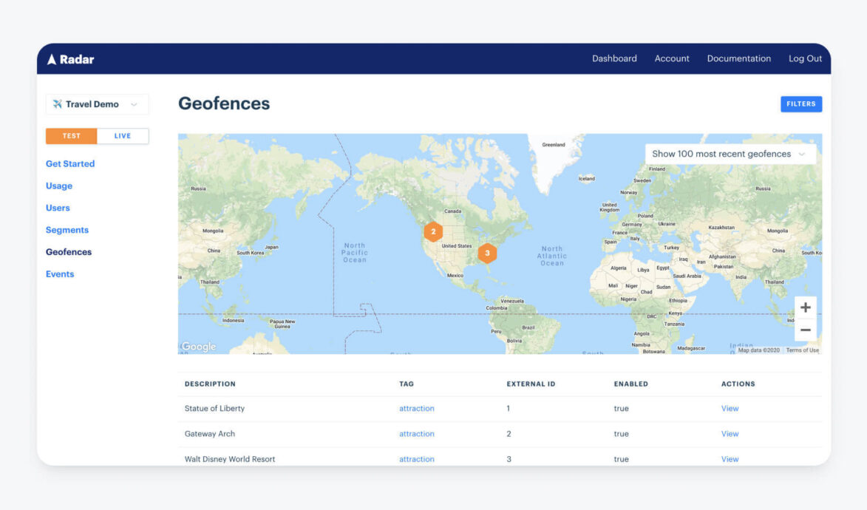Click the FILTERS button
867x510 pixels.
[x=800, y=104]
